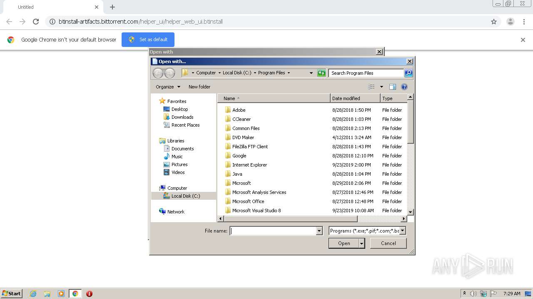This screenshot has height=299, width=533.
Task: Launch Internet Explorer from the taskbar
Action: (33, 294)
